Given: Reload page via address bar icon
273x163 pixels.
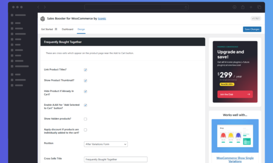Looking at the screenshot, I should pyautogui.click(x=186, y=7).
